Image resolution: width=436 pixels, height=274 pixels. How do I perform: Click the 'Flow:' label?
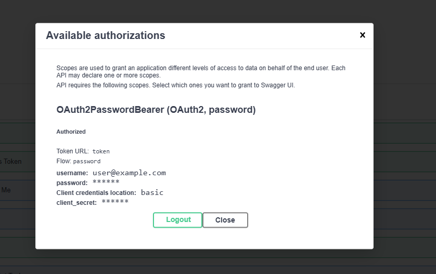tap(63, 161)
